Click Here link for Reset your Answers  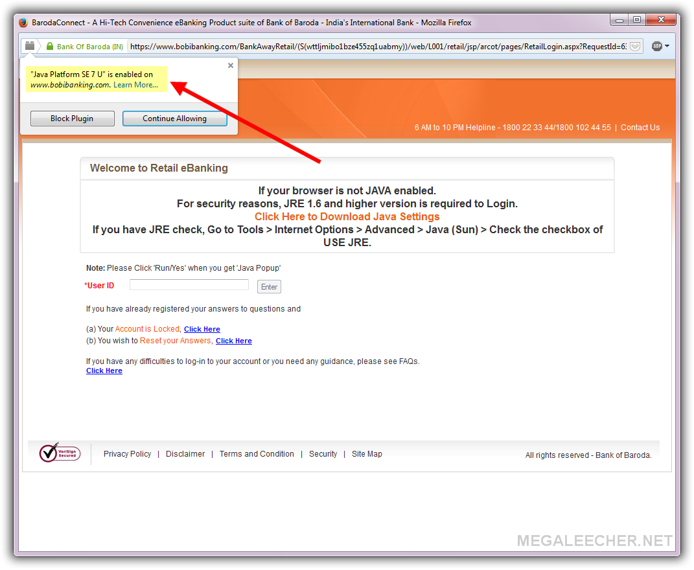tap(234, 341)
